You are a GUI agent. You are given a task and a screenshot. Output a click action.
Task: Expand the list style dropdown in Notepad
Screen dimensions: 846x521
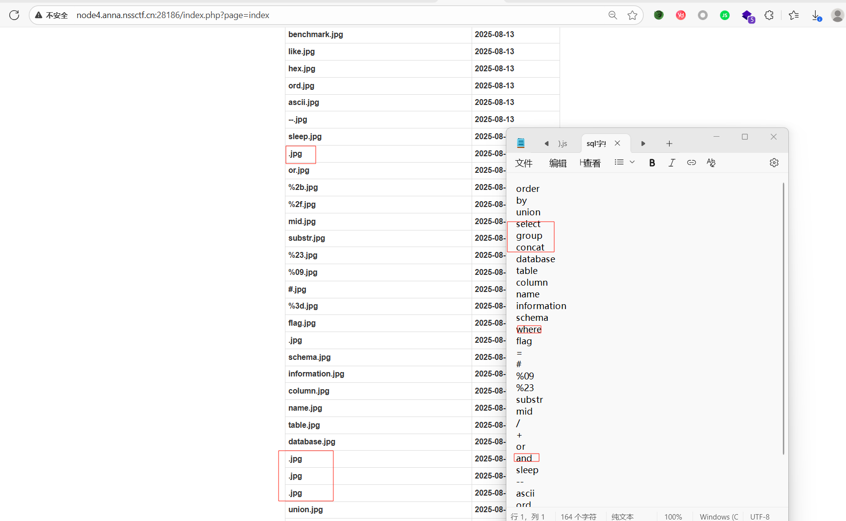pos(632,162)
